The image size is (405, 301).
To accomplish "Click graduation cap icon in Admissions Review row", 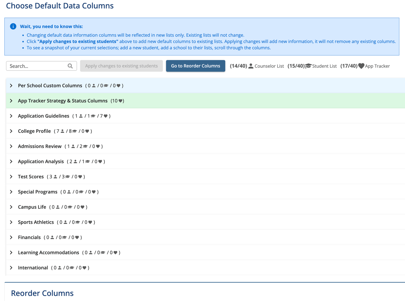I will 85,146.
